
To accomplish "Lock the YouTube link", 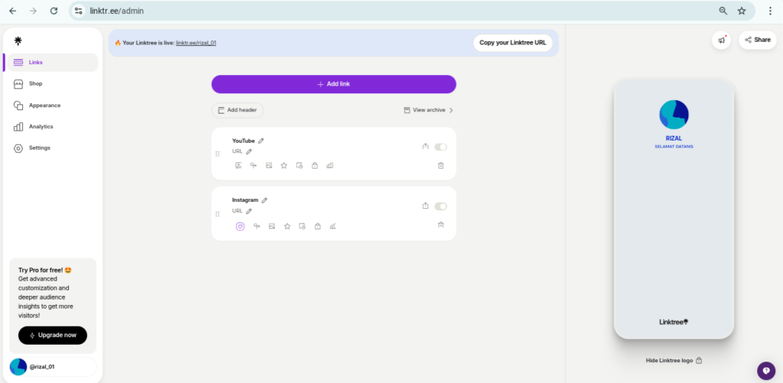I will [x=314, y=165].
